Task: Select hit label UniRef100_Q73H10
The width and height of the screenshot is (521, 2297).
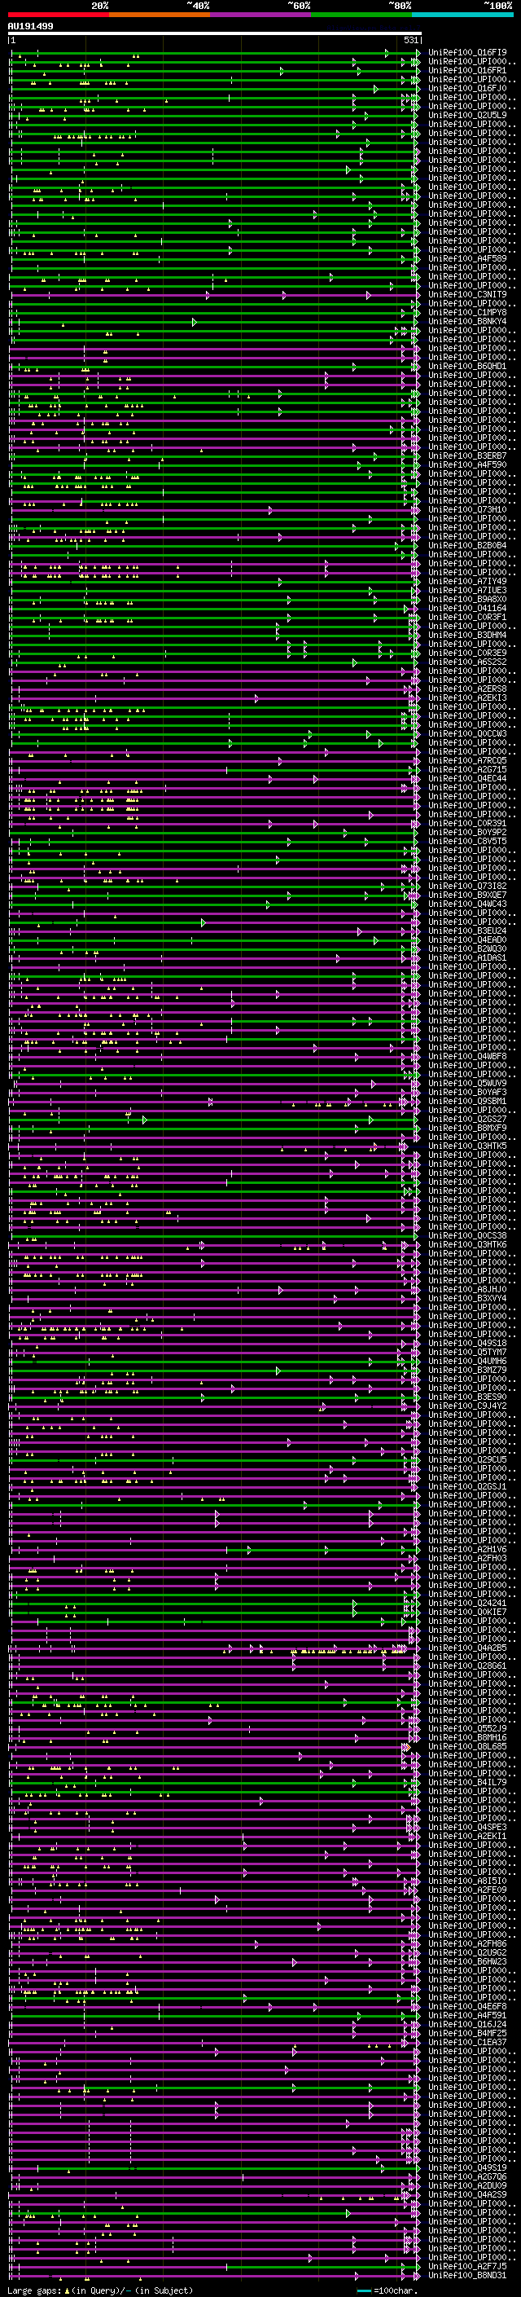Action: 467,510
